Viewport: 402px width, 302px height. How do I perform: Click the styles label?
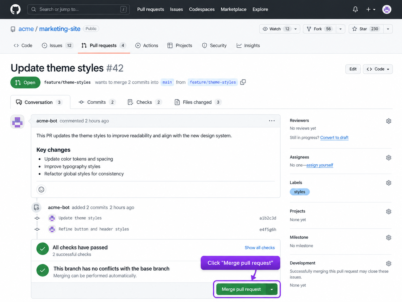pyautogui.click(x=300, y=192)
